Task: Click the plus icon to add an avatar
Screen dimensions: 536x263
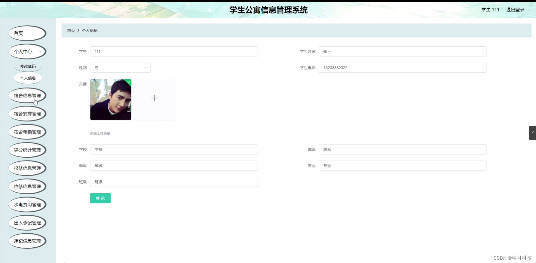Action: 154,98
